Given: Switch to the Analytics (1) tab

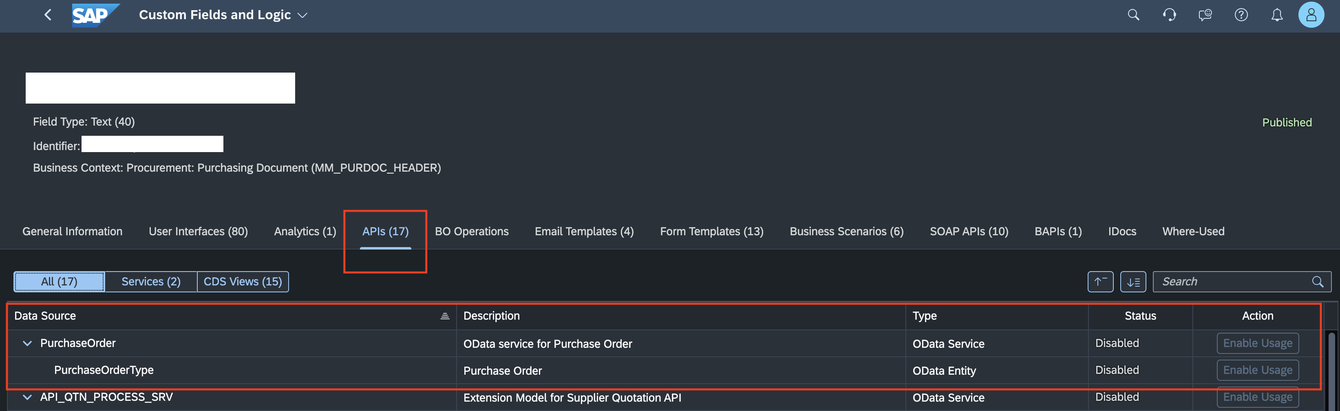Looking at the screenshot, I should click(x=305, y=232).
